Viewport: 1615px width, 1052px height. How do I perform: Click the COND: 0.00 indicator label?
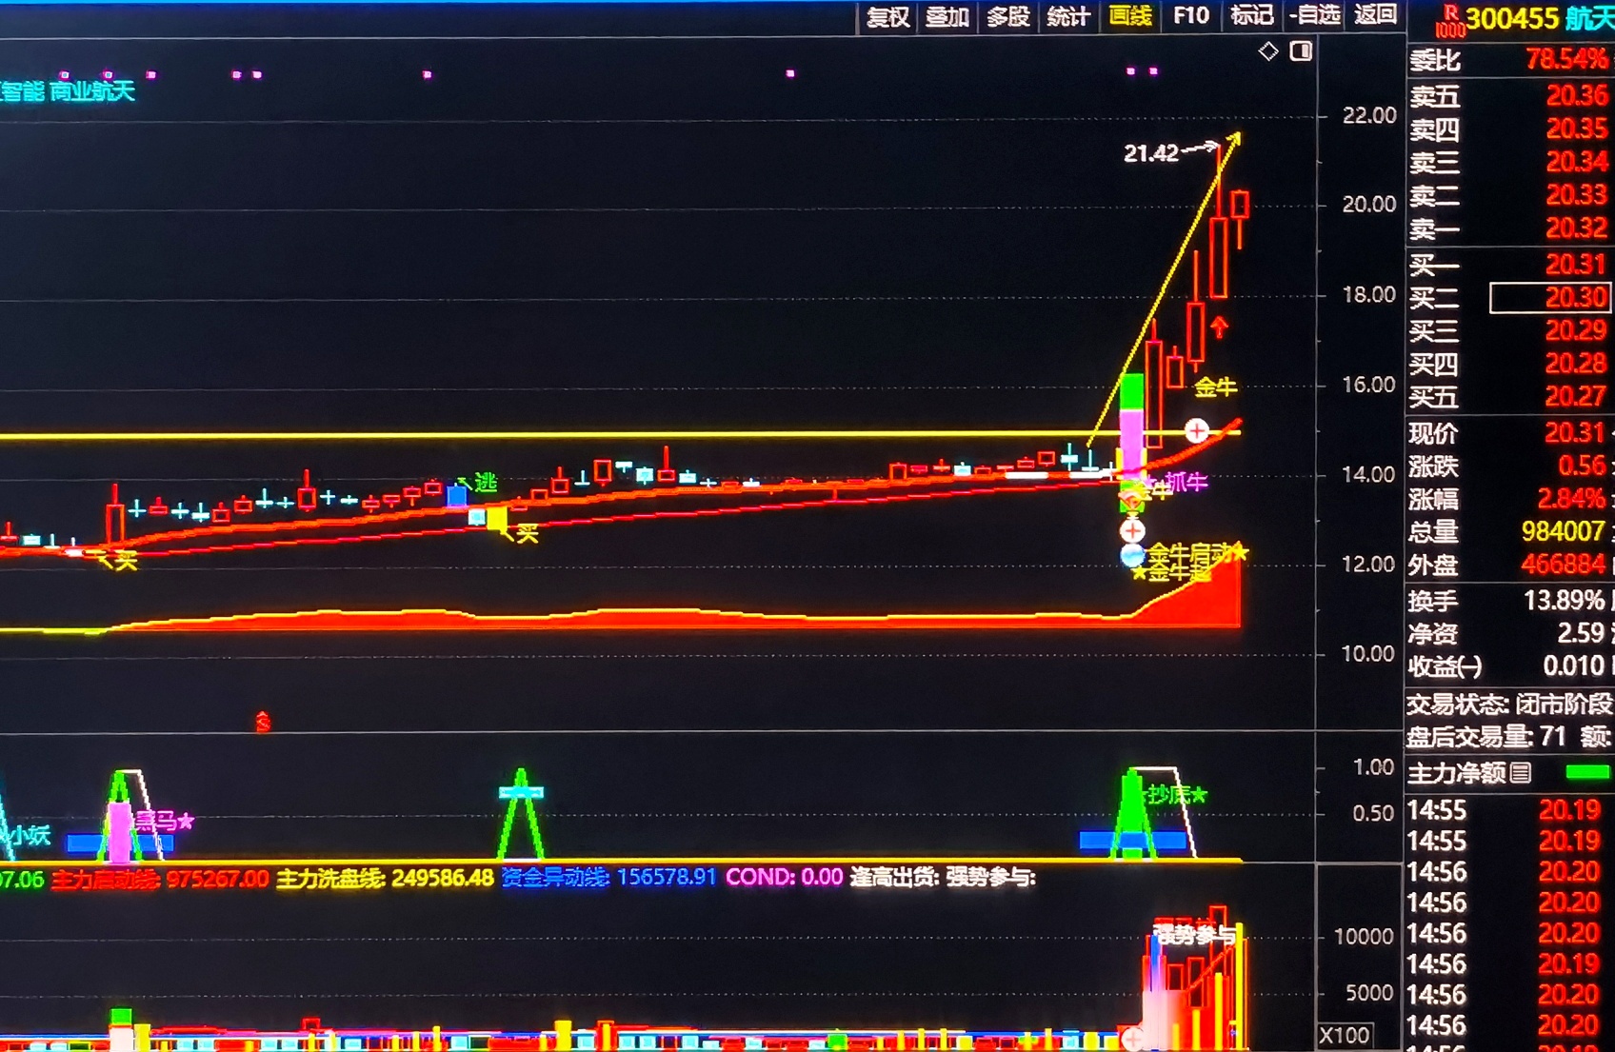coord(784,877)
